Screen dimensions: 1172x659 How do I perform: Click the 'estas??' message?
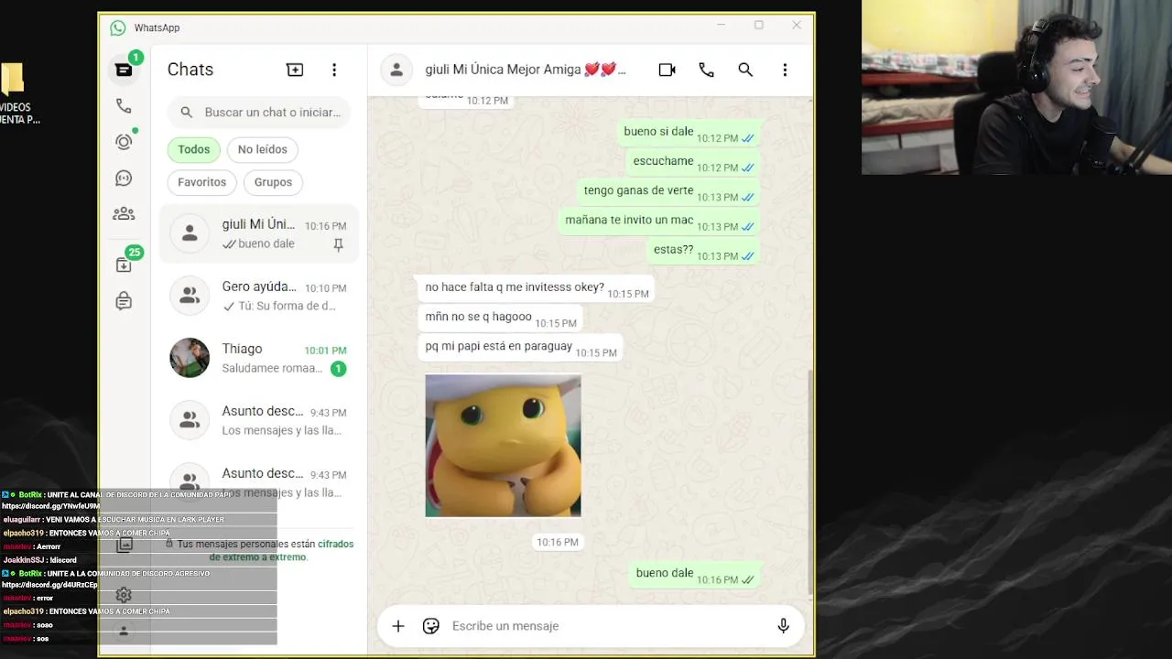tap(703, 250)
